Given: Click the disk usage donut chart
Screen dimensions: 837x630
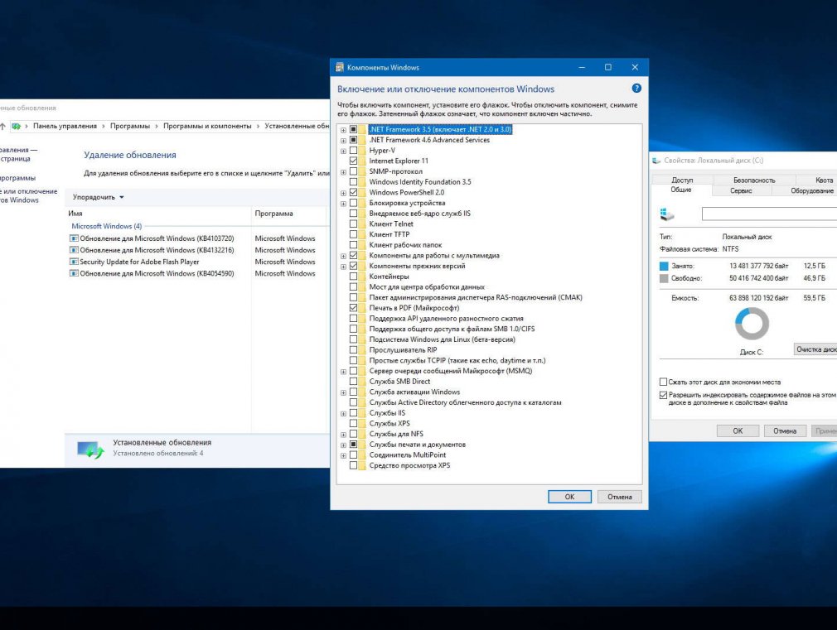Looking at the screenshot, I should pyautogui.click(x=752, y=324).
